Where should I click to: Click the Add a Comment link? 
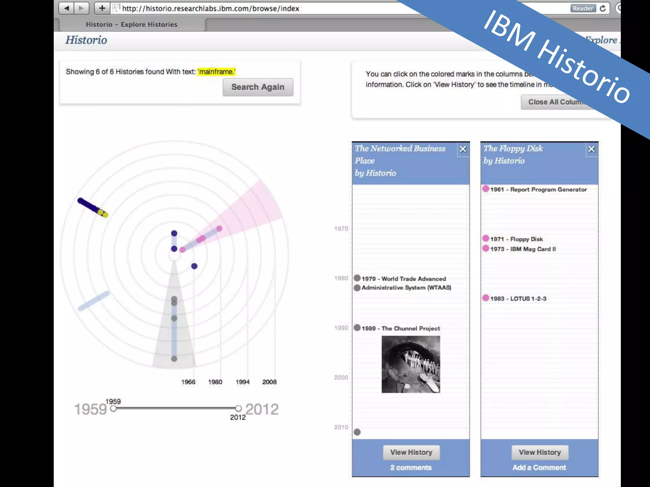tap(539, 468)
